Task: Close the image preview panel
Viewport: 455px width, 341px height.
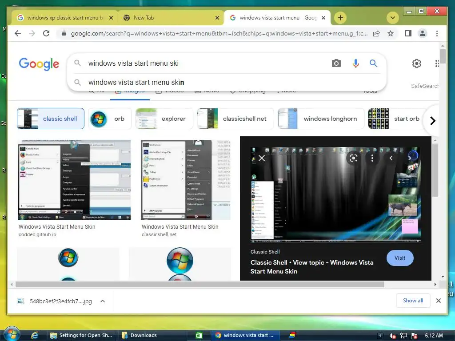Action: [262, 158]
